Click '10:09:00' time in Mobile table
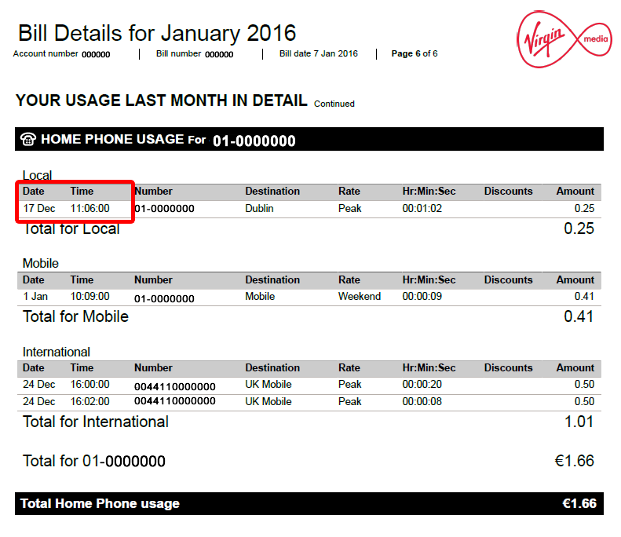The image size is (621, 537). [90, 296]
